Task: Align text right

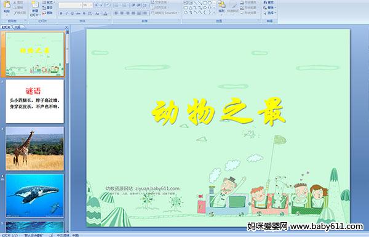Action: tap(127, 13)
